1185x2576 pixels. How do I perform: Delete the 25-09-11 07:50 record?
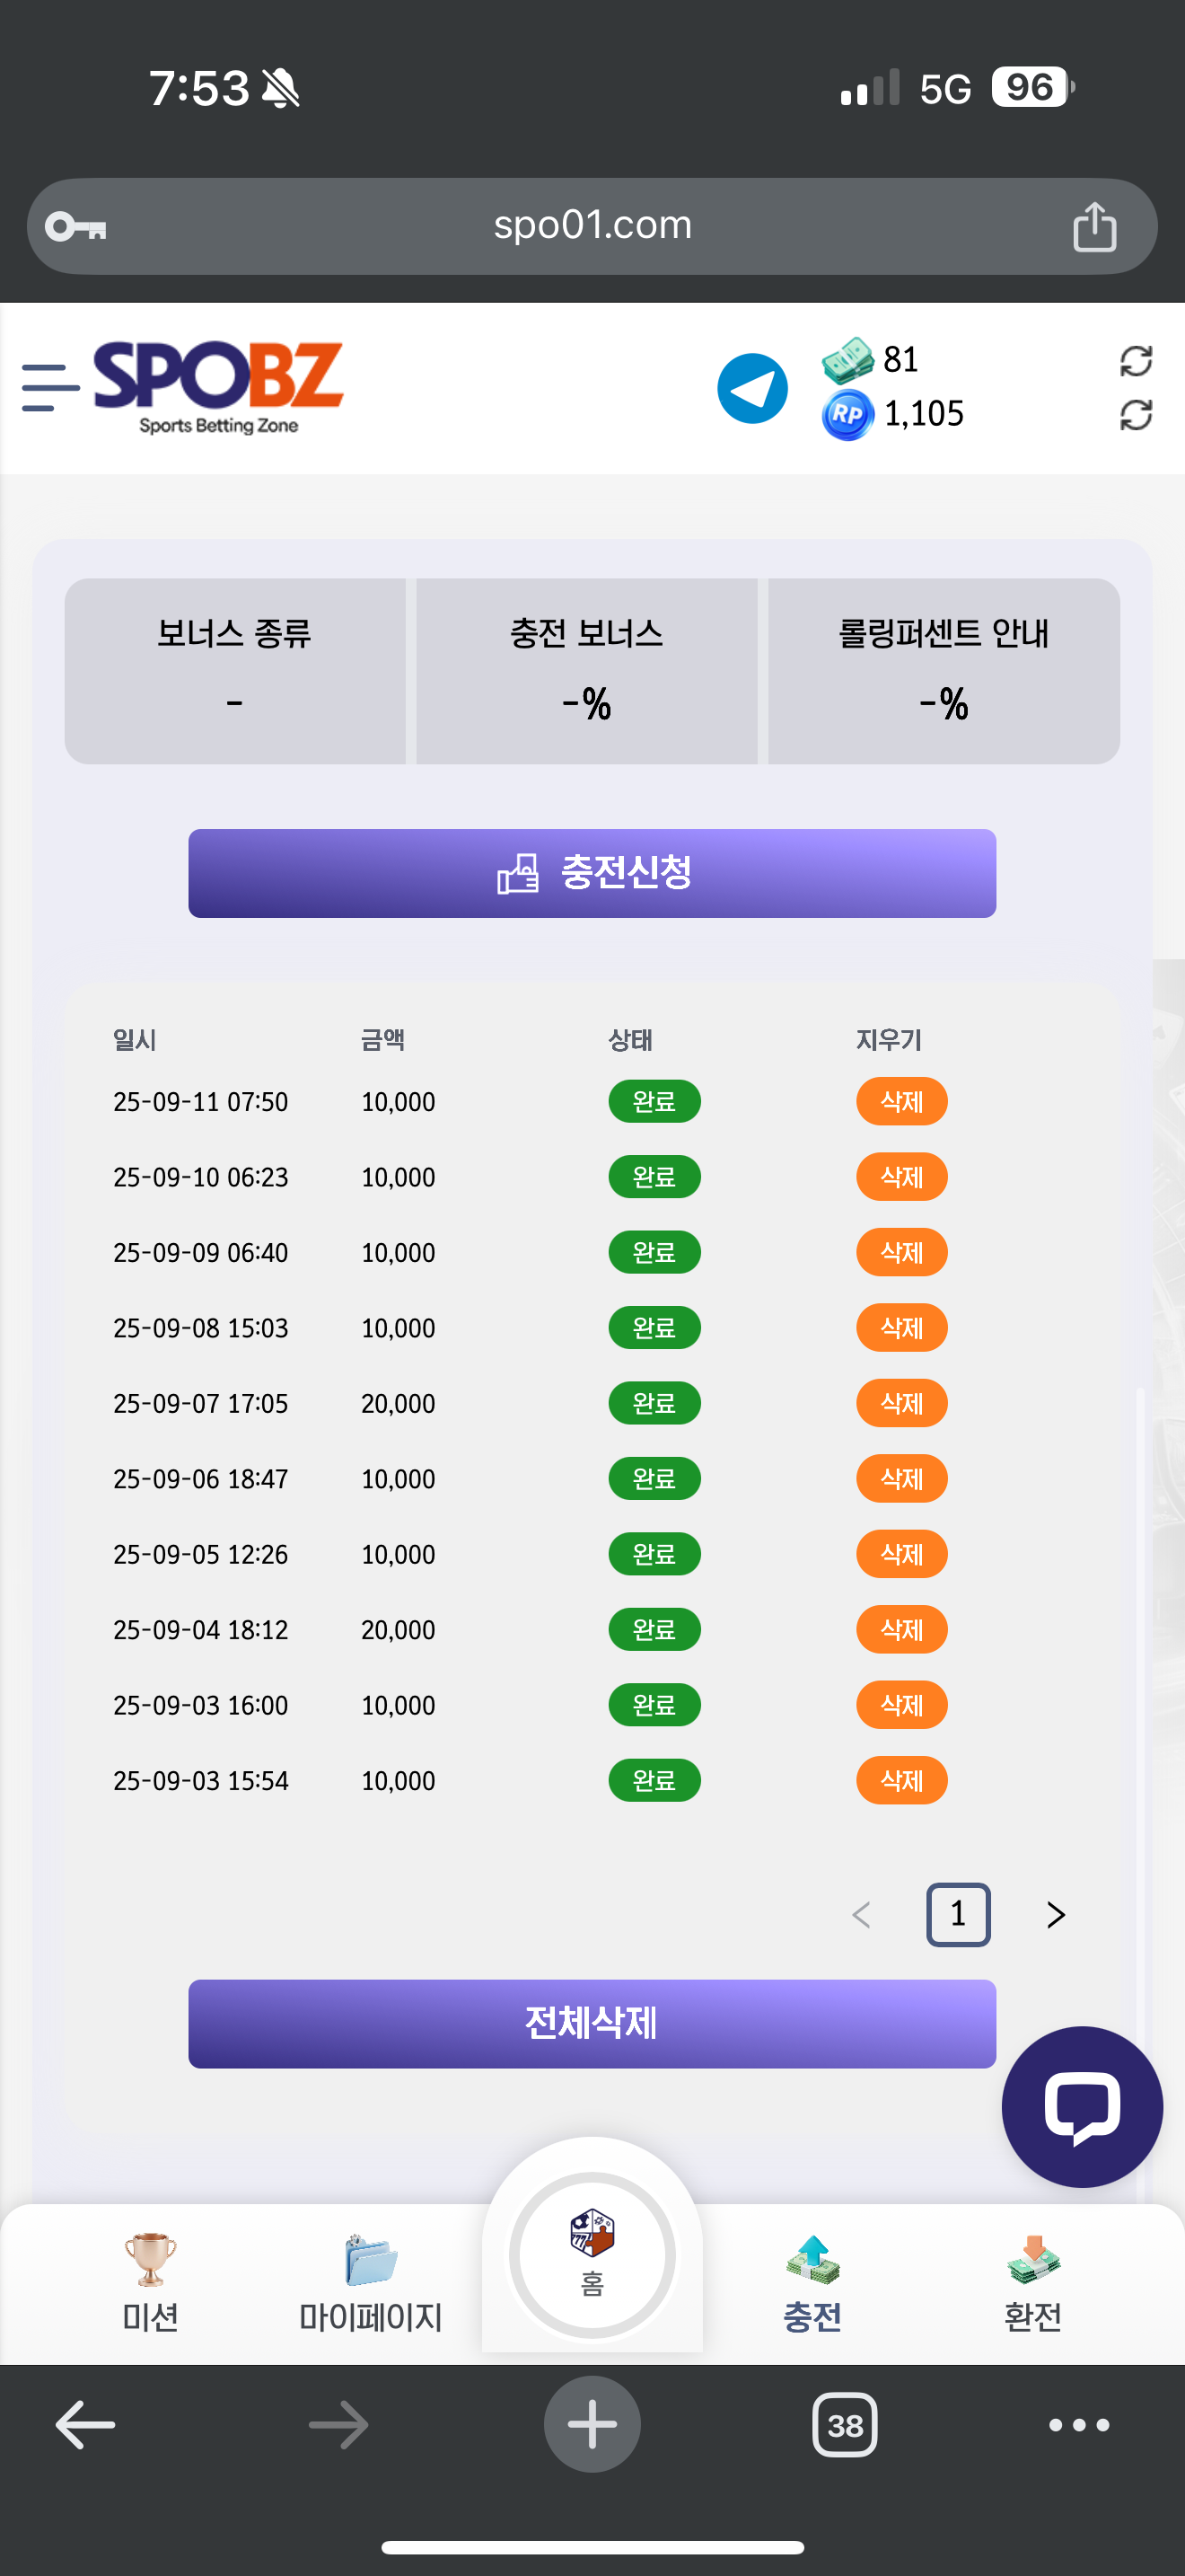point(901,1101)
